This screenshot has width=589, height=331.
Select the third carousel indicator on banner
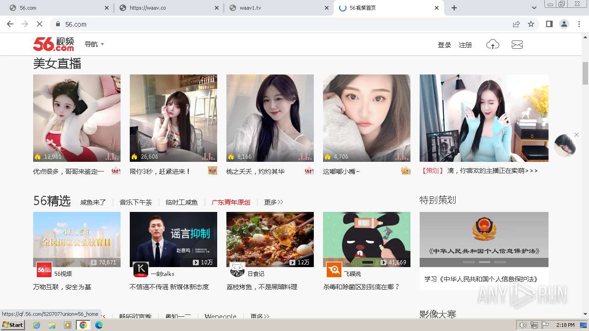pos(500,262)
